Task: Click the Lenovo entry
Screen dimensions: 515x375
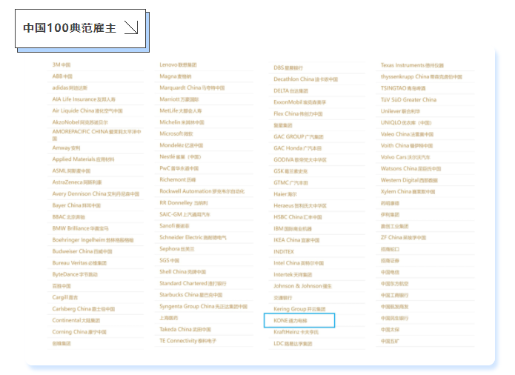Action: point(178,64)
